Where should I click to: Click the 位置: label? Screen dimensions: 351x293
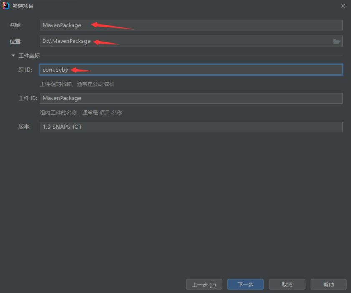tap(16, 41)
